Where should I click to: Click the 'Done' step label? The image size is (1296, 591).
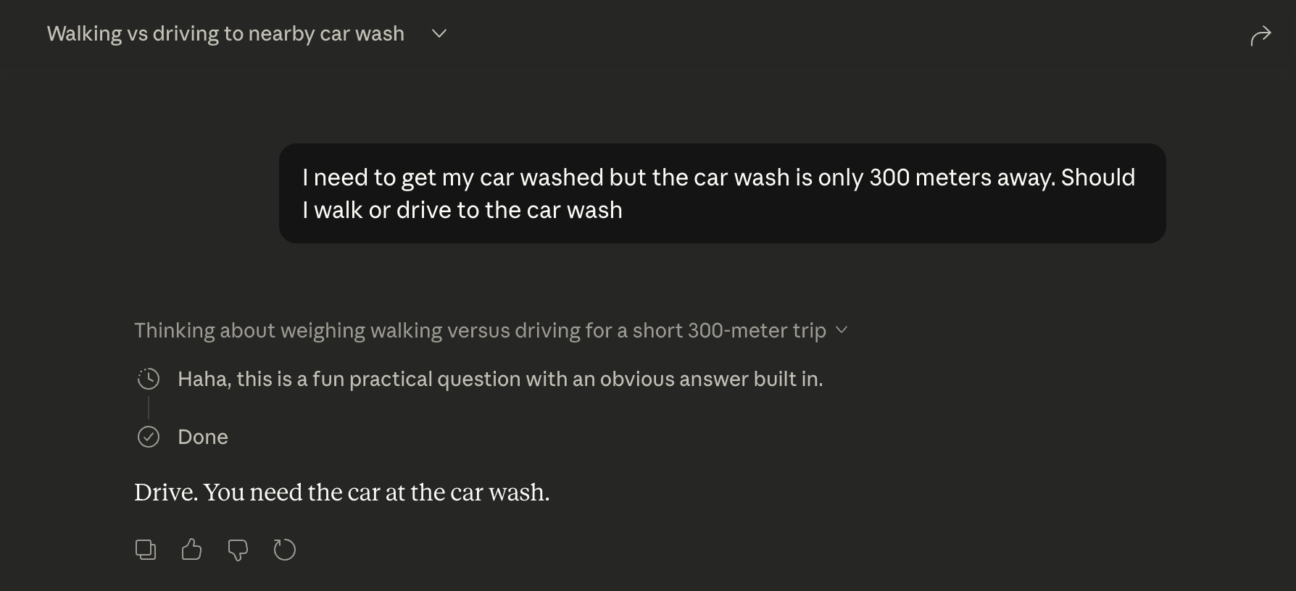pyautogui.click(x=203, y=437)
